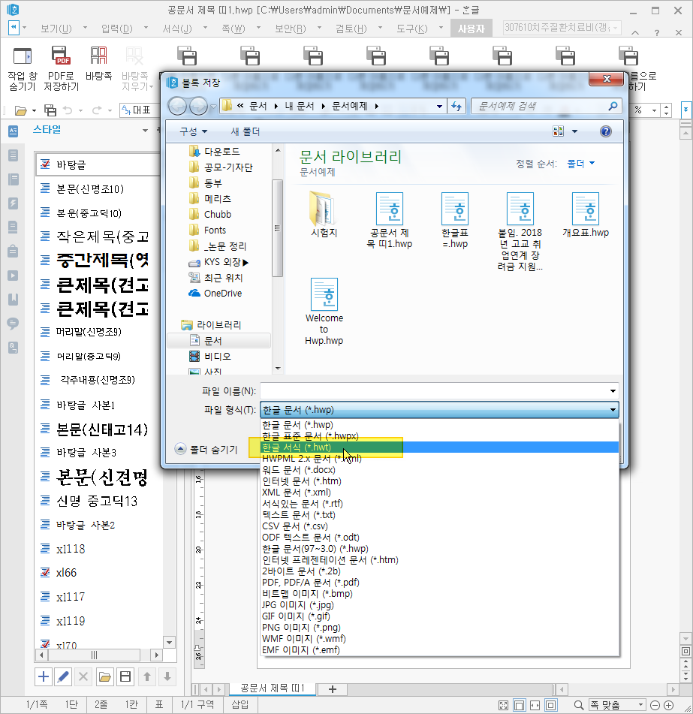693x714 pixels.
Task: Click the 새 폴더 button
Action: click(245, 131)
